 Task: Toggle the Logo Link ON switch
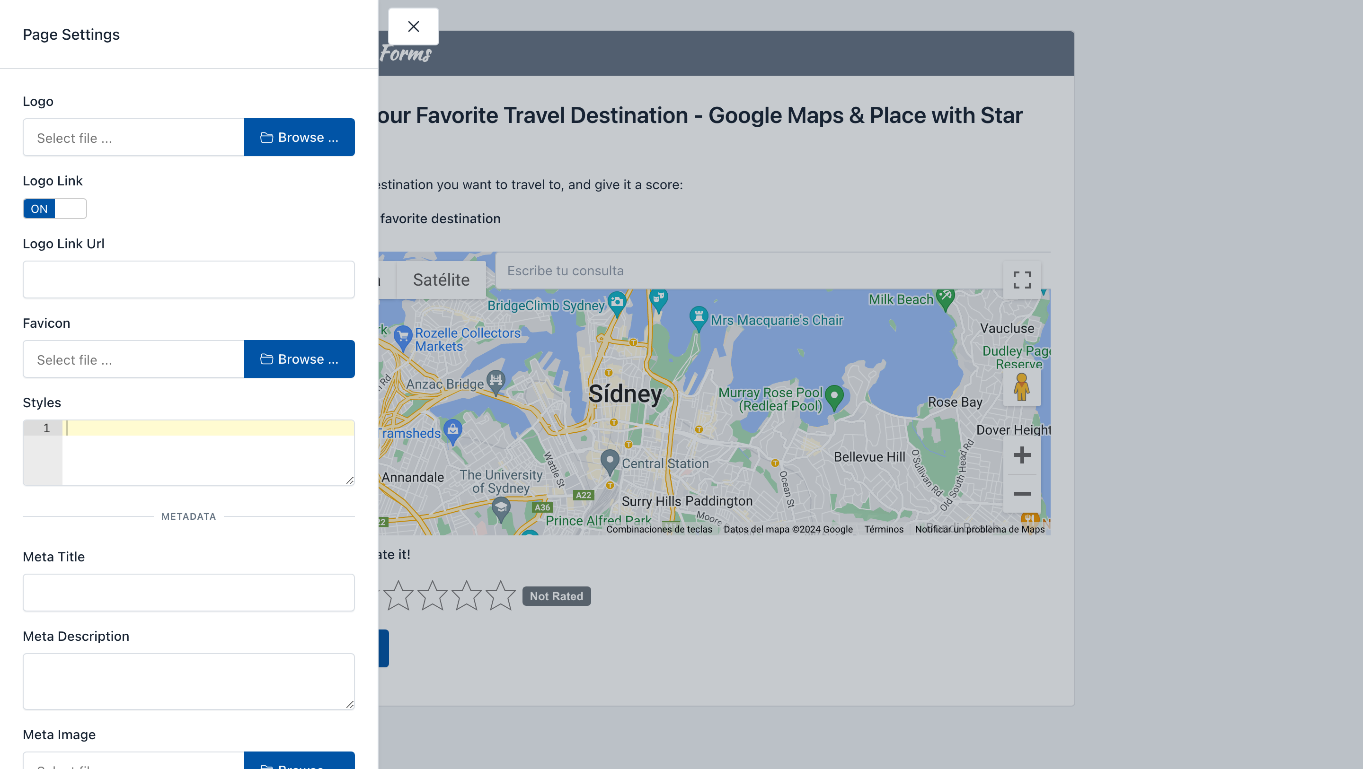(54, 209)
